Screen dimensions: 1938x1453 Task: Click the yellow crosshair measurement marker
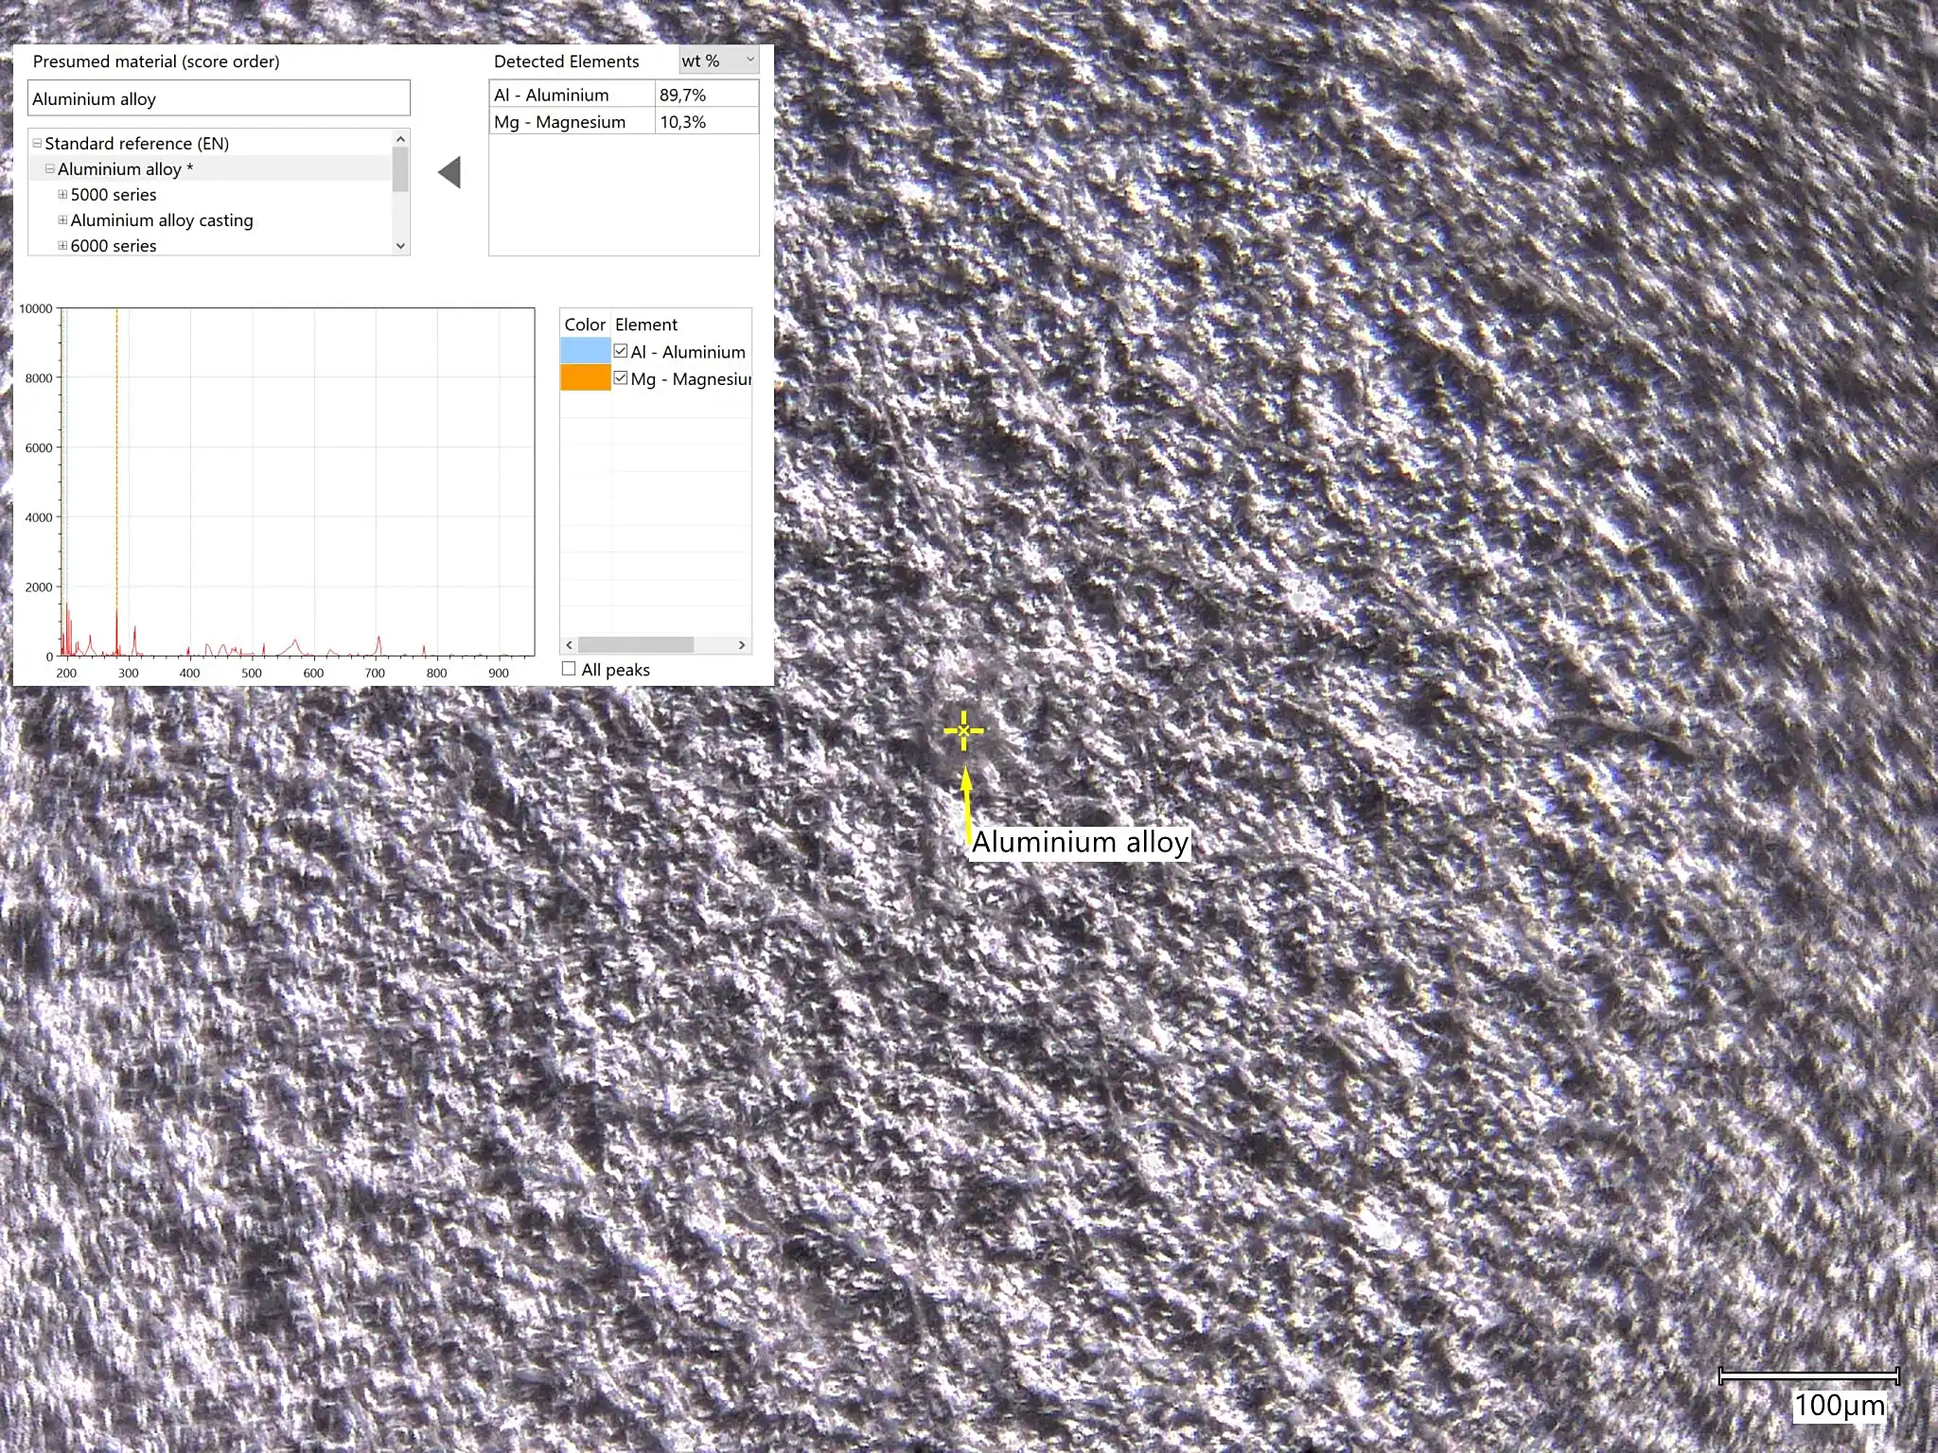pyautogui.click(x=963, y=730)
